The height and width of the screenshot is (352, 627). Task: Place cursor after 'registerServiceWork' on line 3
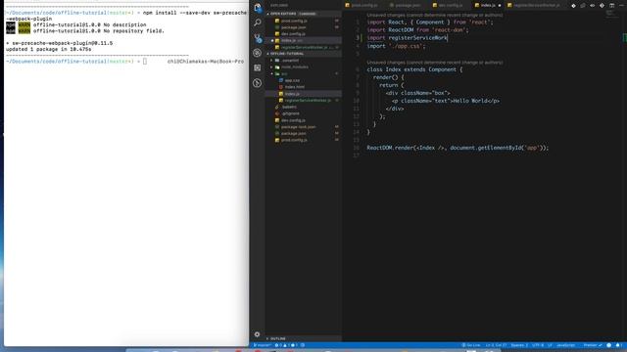coord(447,38)
